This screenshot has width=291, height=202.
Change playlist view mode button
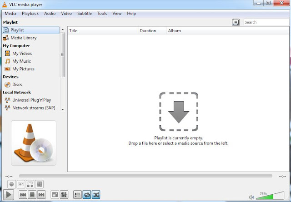[236, 22]
